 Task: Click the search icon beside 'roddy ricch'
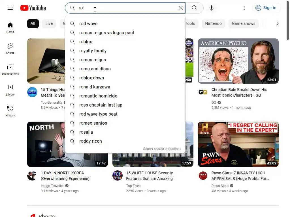tap(72, 141)
